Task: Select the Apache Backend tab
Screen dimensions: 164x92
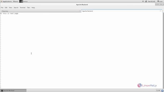Action: (122, 11)
